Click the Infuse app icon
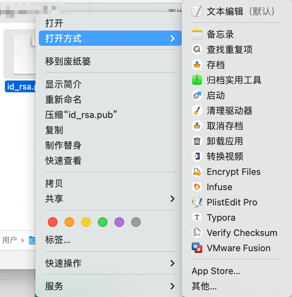The width and height of the screenshot is (292, 297). tap(197, 187)
